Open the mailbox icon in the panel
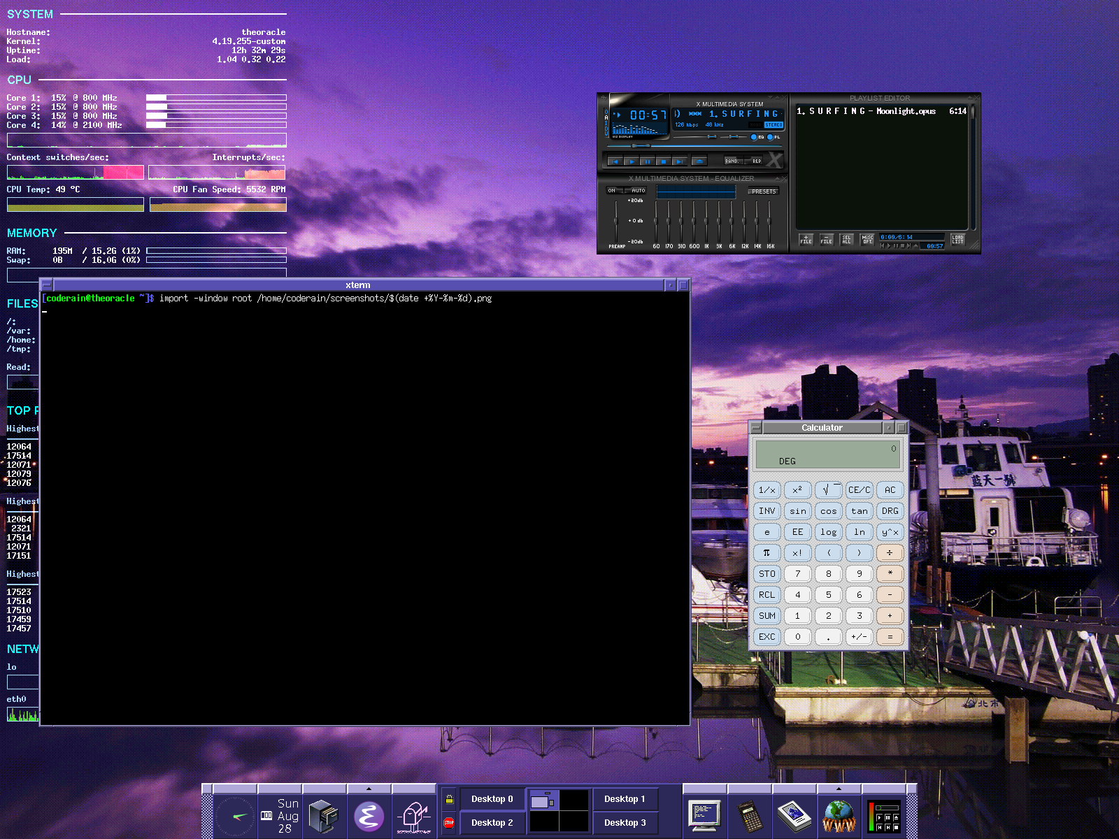Viewport: 1119px width, 839px height. pos(414,816)
